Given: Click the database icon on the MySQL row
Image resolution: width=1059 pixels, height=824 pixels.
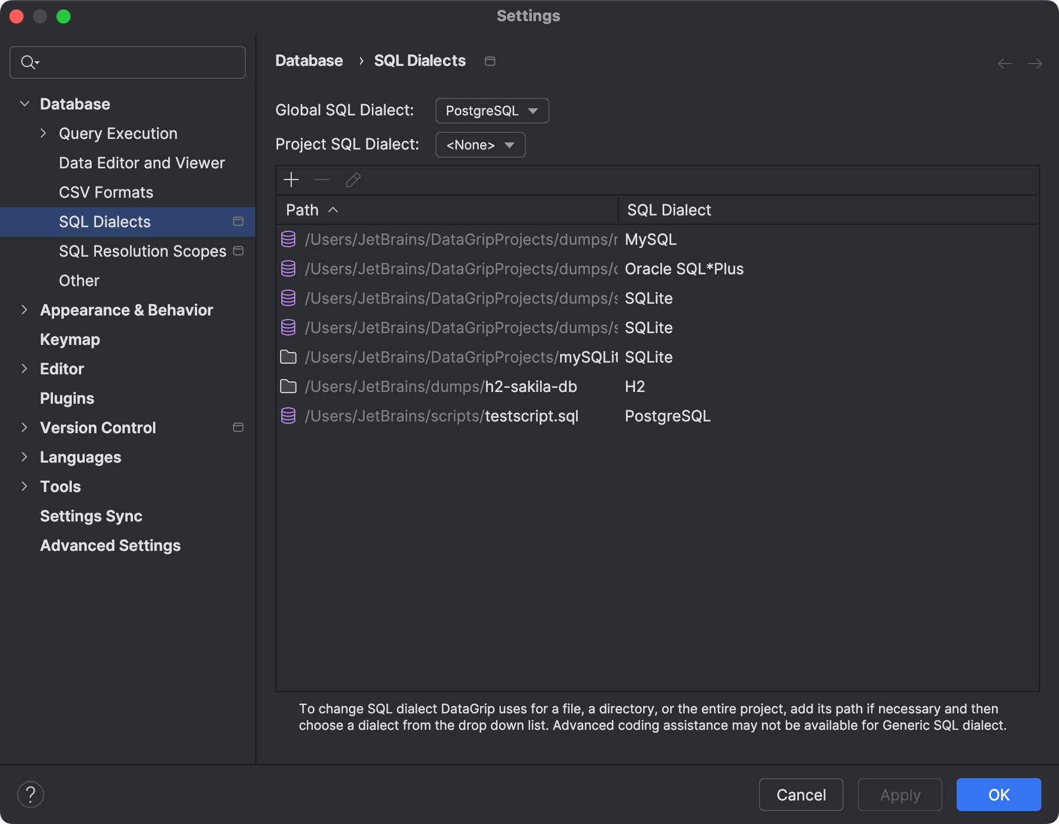Looking at the screenshot, I should 288,240.
